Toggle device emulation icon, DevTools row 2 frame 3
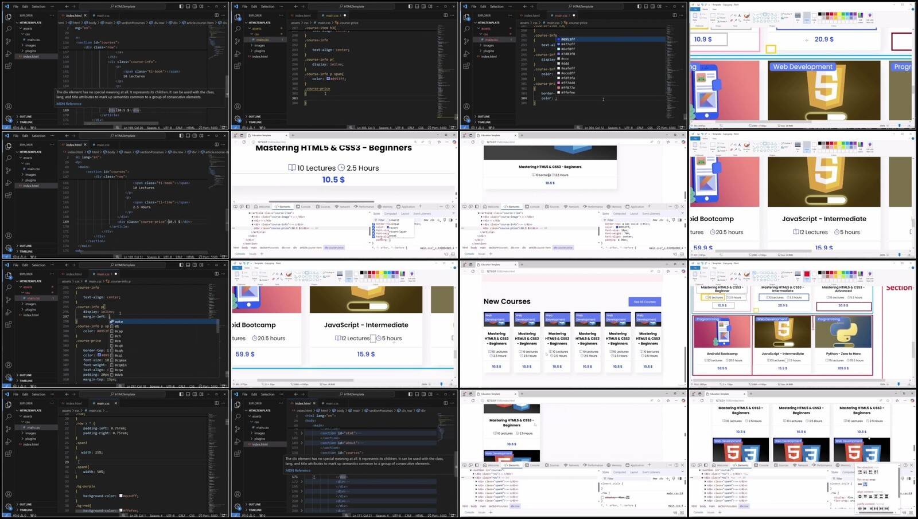The image size is (918, 519). [471, 207]
